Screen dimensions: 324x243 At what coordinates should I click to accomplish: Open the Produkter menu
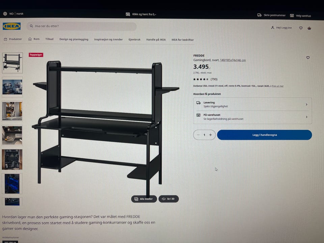13,39
